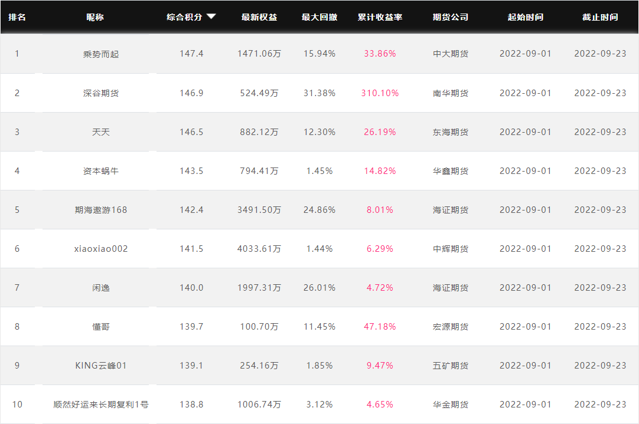Click futures company 南华期货
The height and width of the screenshot is (424, 639).
click(x=451, y=93)
